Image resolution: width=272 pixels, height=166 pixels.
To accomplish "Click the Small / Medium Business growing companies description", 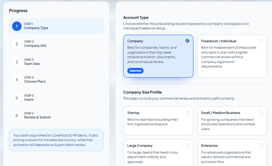I will tap(228, 124).
